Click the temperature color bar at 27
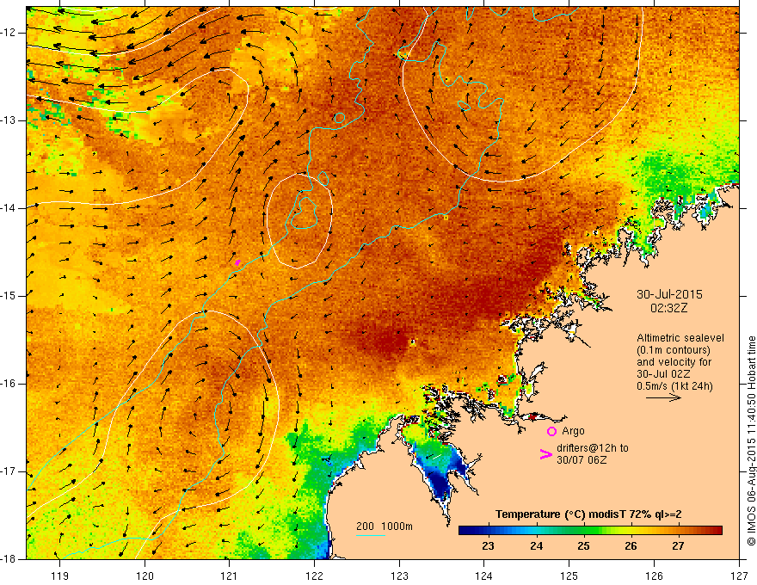 [679, 531]
